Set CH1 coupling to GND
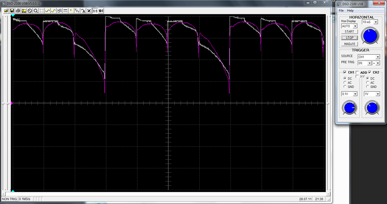 (345, 87)
